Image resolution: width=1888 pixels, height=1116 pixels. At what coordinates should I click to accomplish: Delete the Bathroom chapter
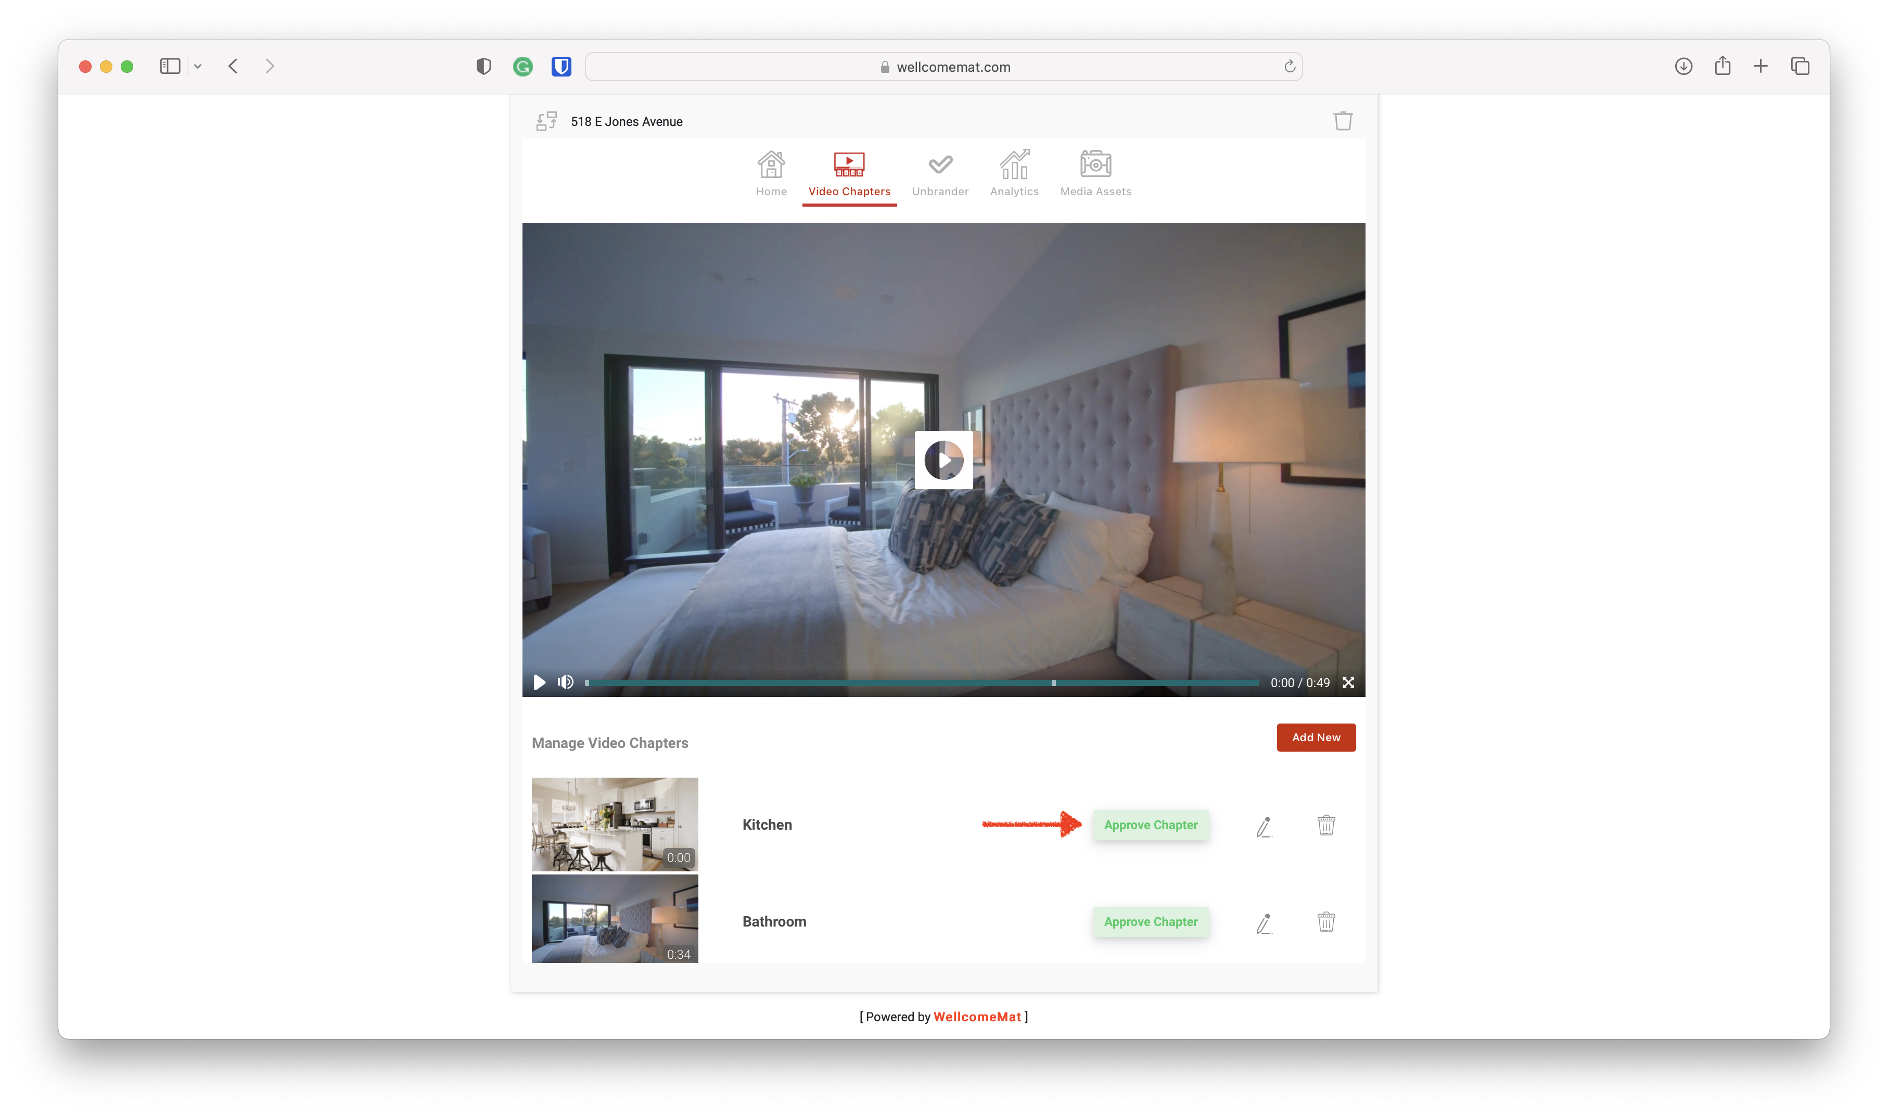coord(1326,922)
